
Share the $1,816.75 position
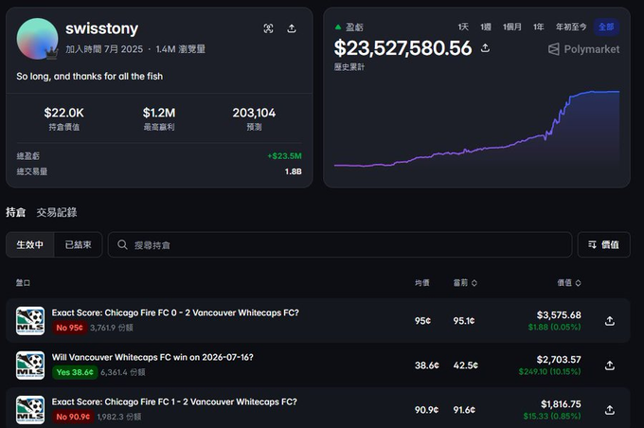610,409
